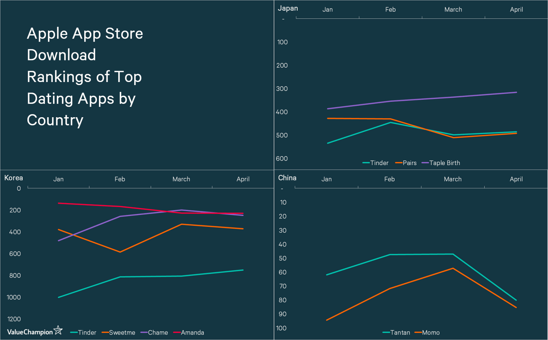The height and width of the screenshot is (340, 548).
Task: Click the ValueChampion brand text
Action: [x=30, y=332]
